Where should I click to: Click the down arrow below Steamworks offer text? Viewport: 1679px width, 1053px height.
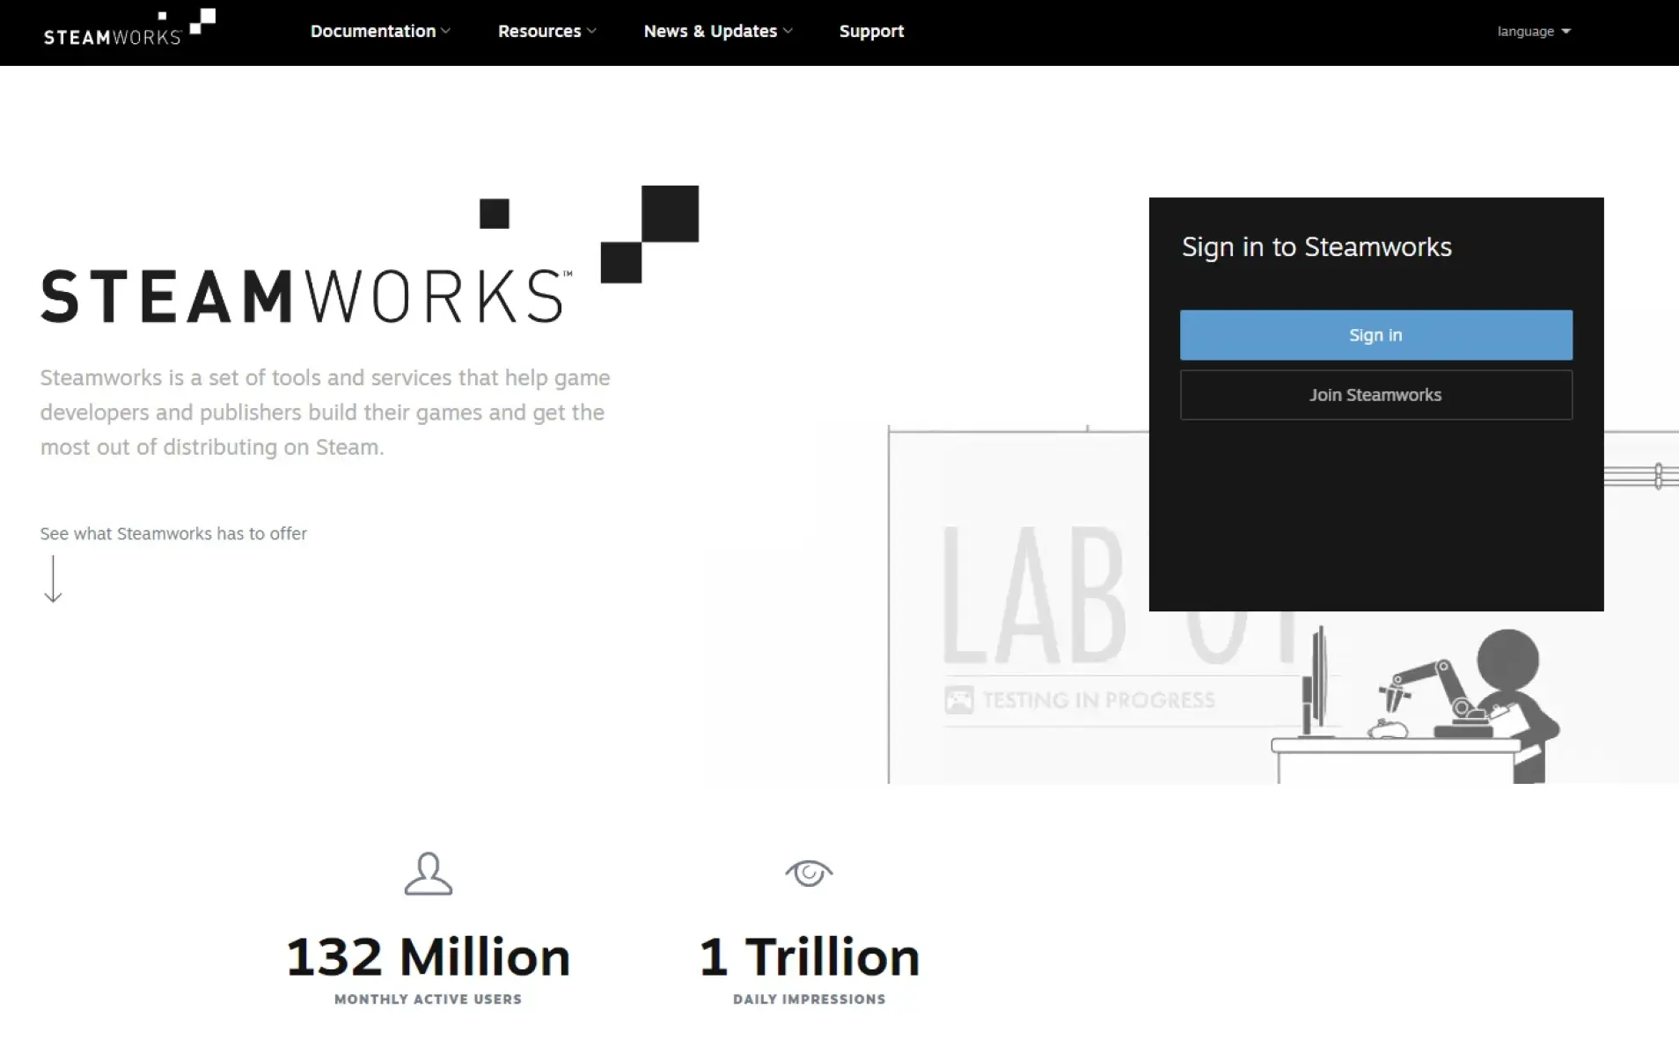pyautogui.click(x=53, y=579)
